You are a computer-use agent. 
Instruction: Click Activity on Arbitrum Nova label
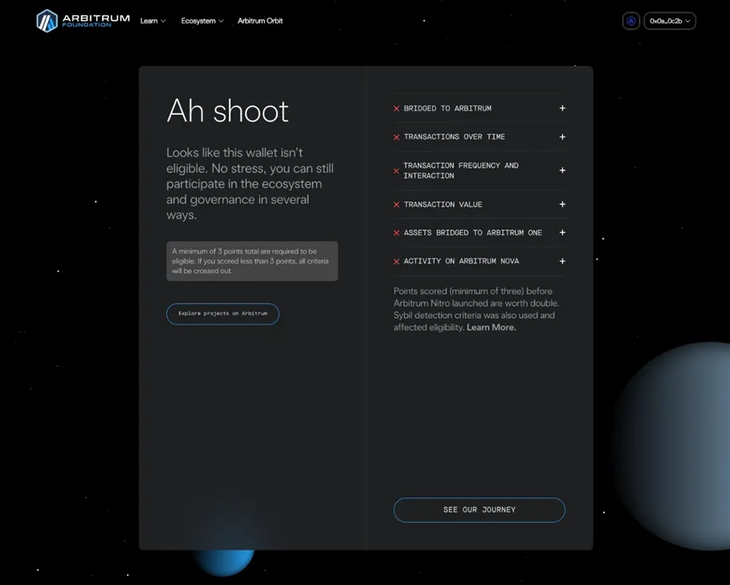462,261
